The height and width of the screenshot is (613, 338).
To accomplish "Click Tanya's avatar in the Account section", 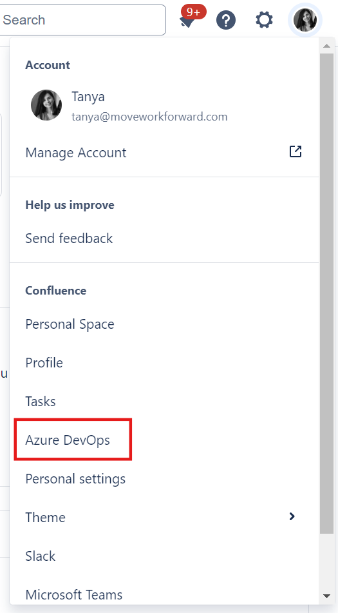I will pos(46,105).
